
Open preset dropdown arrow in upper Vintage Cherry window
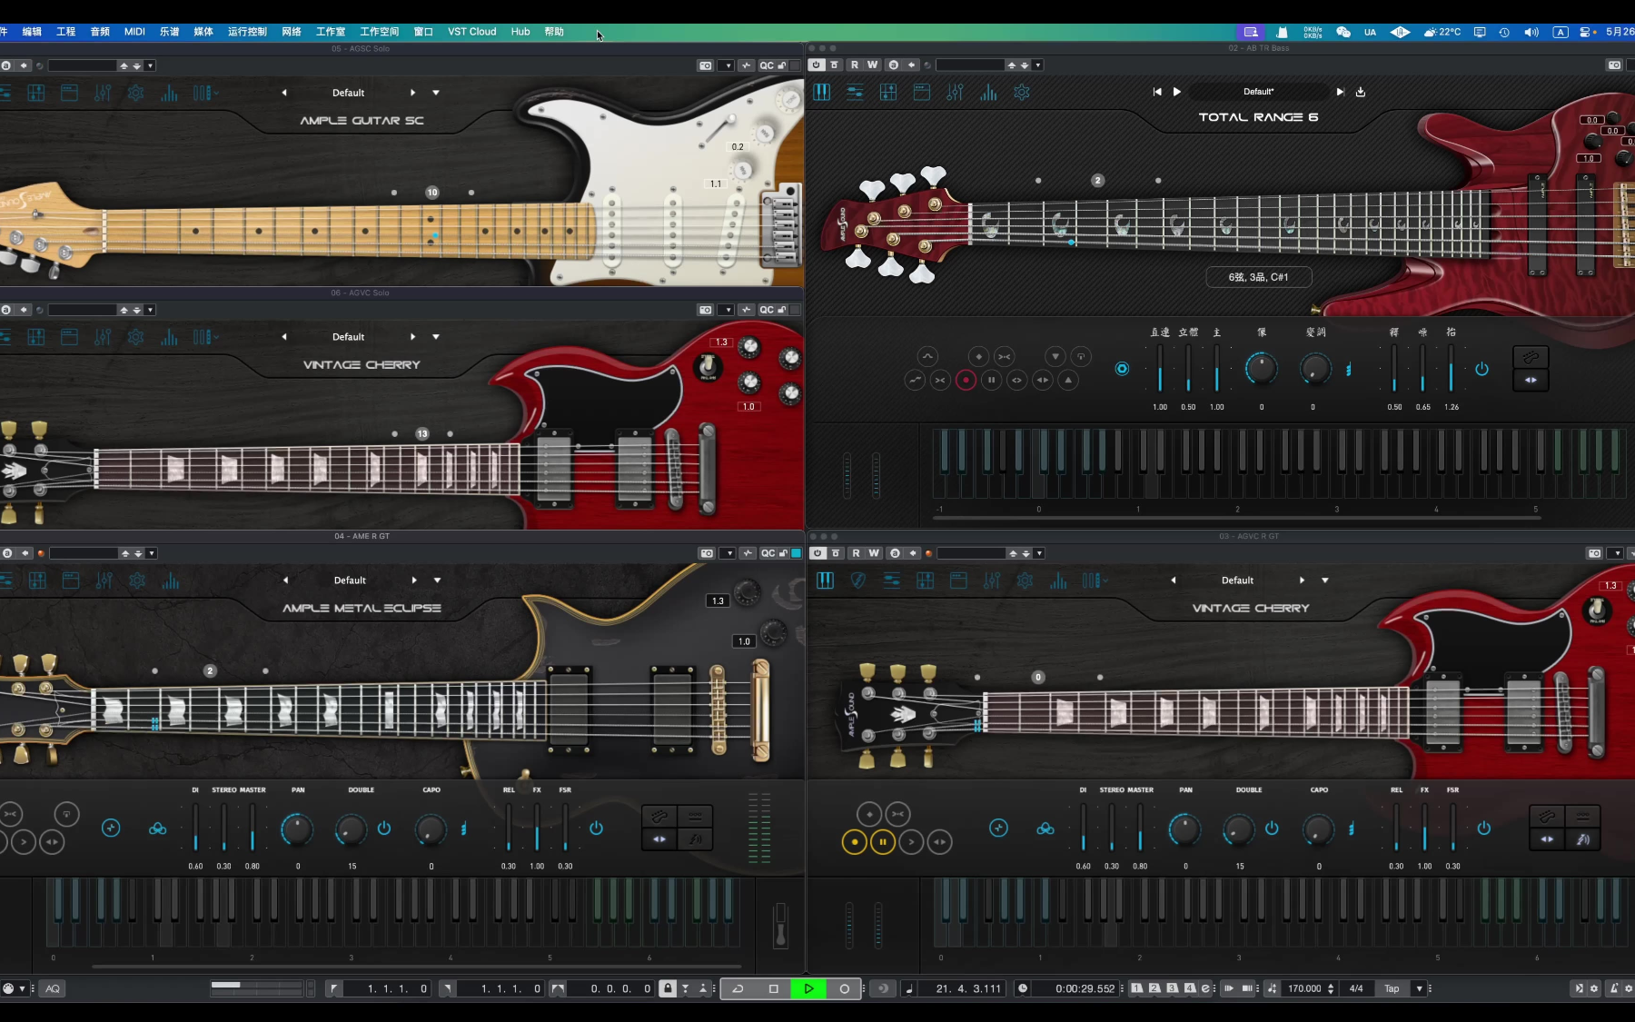pyautogui.click(x=436, y=337)
